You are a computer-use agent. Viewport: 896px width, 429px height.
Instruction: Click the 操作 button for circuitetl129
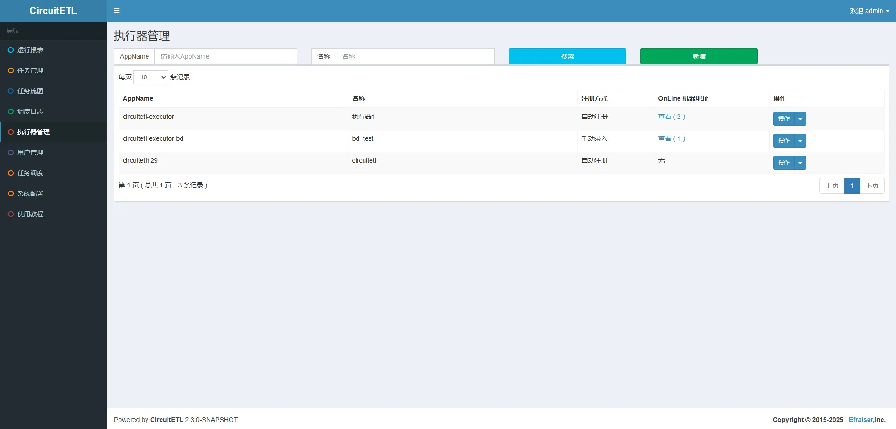coord(784,163)
